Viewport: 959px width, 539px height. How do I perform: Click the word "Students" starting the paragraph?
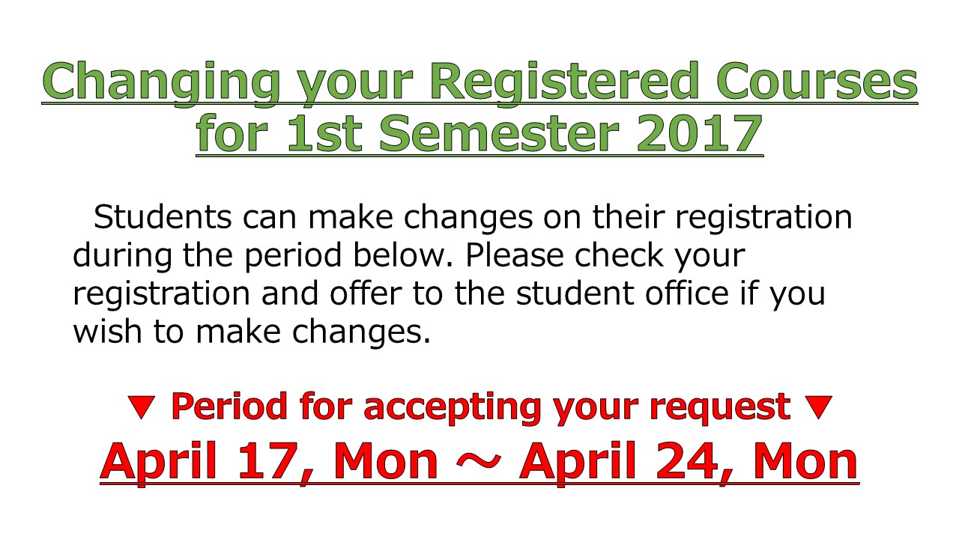pos(162,218)
